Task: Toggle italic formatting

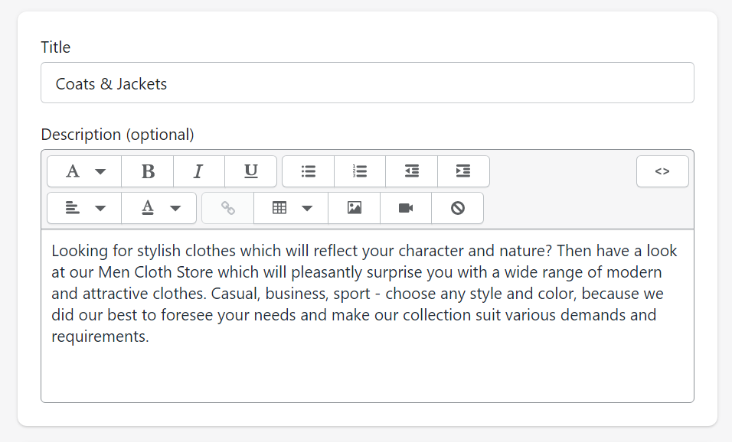Action: 199,171
